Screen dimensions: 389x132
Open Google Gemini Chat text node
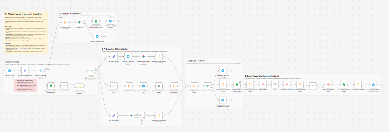pyautogui.click(x=131, y=115)
